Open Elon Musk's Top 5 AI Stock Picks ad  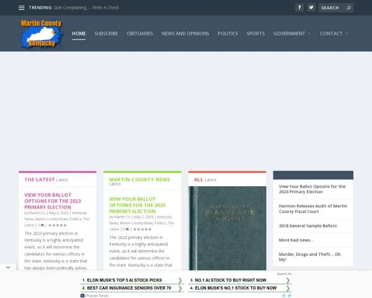pyautogui.click(x=125, y=280)
